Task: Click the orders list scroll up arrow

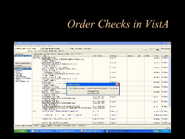Action: click(170, 58)
